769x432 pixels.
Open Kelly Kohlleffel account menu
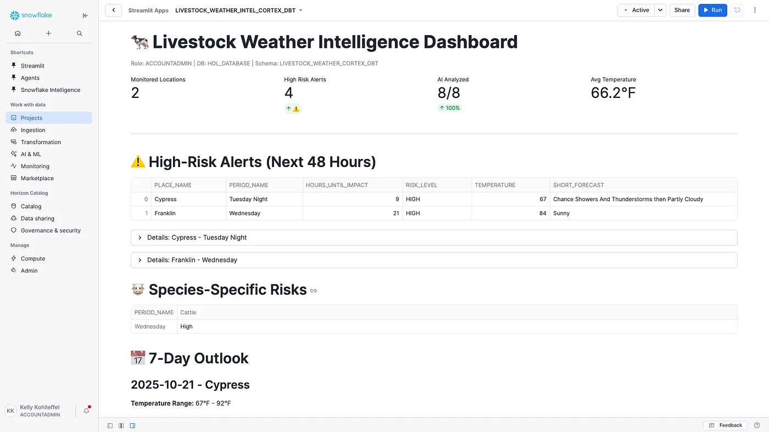pos(40,411)
